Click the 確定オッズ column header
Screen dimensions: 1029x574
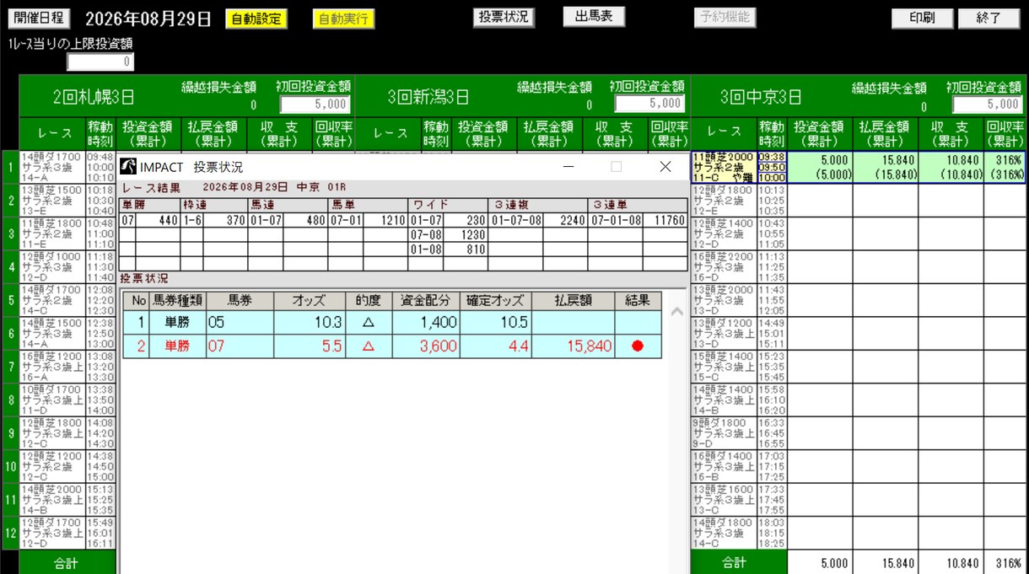[498, 301]
